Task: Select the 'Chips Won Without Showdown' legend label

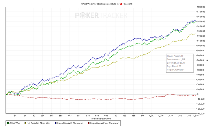Action: click(x=105, y=123)
